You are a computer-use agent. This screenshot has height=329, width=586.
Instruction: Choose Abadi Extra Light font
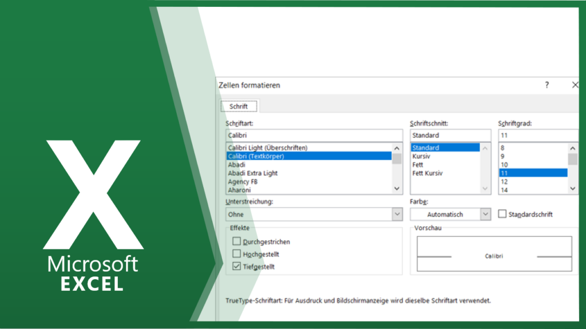[308, 173]
